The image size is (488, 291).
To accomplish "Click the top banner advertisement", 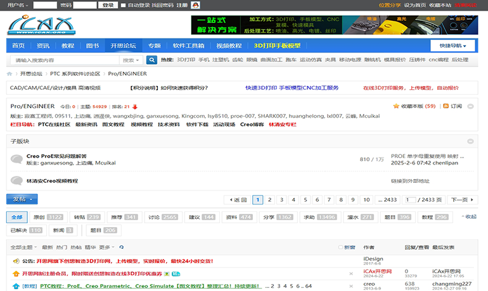I will (x=335, y=25).
